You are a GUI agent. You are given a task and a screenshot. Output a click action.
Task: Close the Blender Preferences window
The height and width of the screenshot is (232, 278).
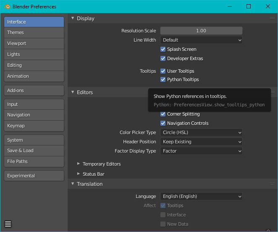coord(268,7)
